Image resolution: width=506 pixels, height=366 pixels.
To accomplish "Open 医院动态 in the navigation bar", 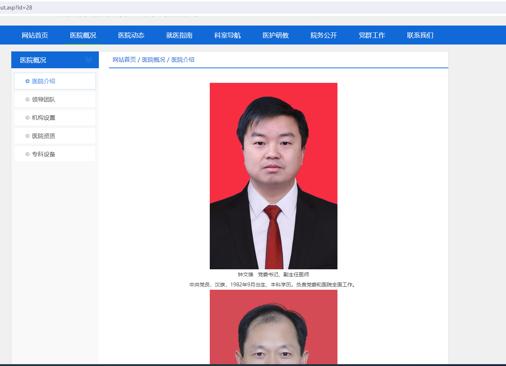I will click(x=131, y=35).
